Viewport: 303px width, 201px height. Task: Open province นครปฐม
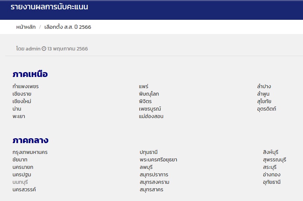coord(22,175)
